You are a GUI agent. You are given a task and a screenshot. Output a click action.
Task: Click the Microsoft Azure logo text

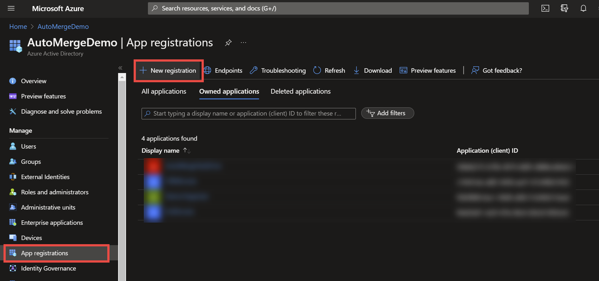pos(58,9)
